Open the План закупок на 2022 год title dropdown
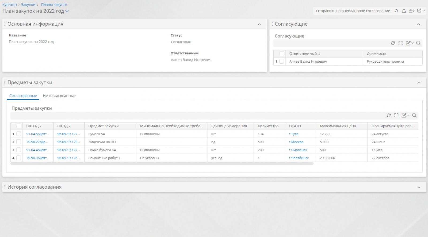Screen dimensions: 428x237 [x=67, y=11]
